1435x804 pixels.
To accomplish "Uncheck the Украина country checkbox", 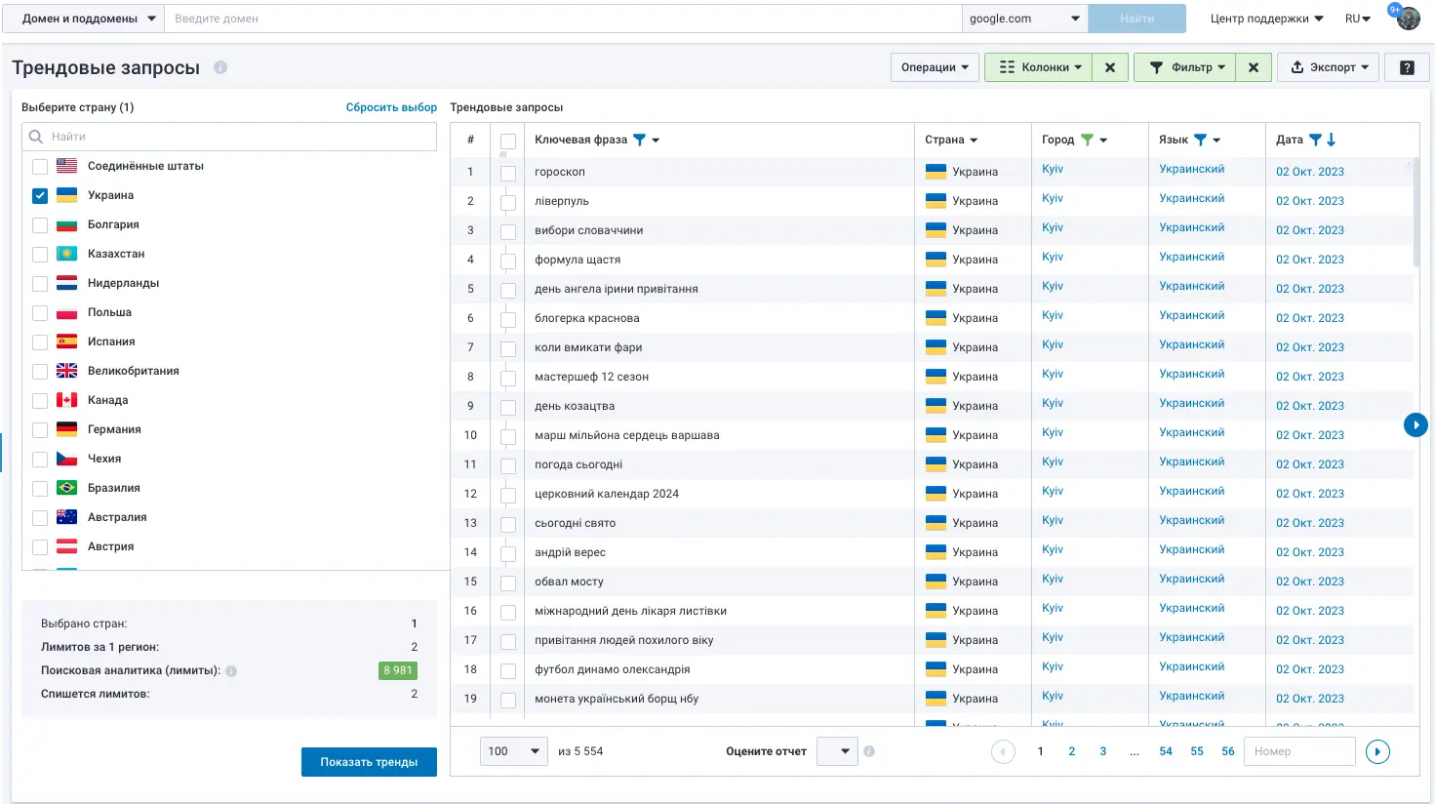I will click(x=40, y=195).
